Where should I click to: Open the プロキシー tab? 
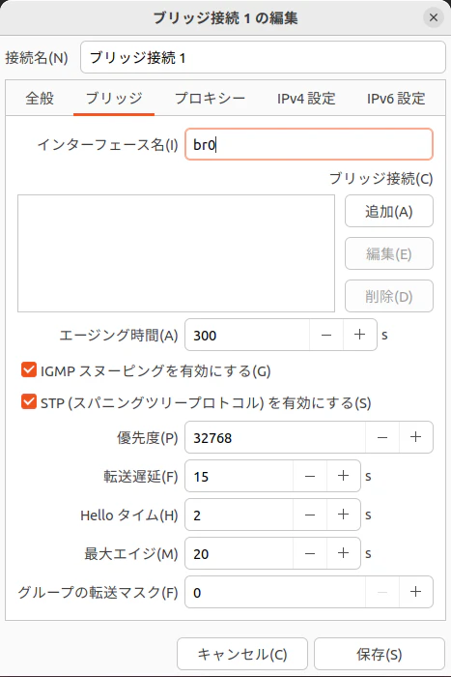pos(210,99)
